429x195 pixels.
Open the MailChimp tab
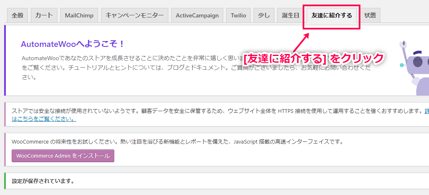tap(79, 15)
